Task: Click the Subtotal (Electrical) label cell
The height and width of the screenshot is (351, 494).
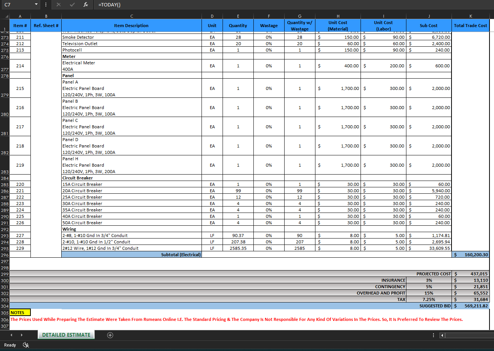Action: [x=132, y=255]
